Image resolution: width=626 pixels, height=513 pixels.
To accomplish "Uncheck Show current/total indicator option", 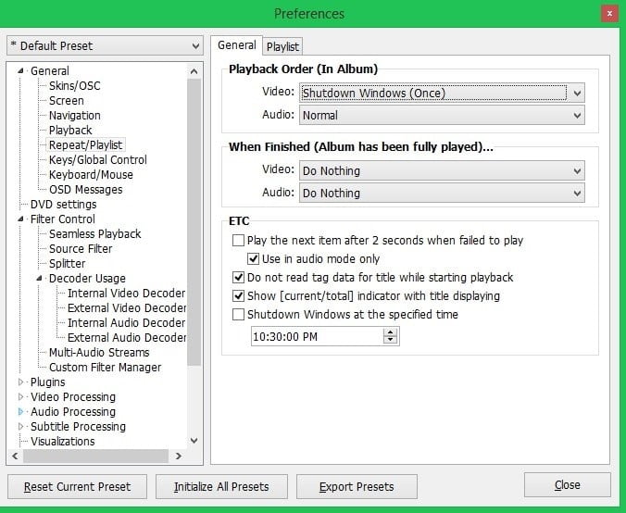I will [239, 296].
